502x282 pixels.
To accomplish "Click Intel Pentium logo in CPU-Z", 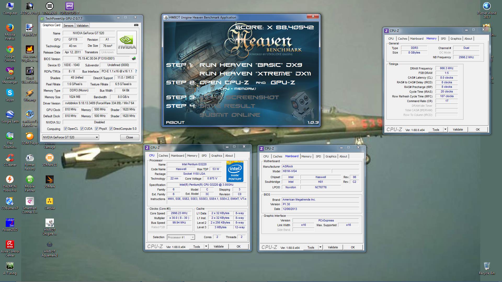I will click(x=235, y=171).
